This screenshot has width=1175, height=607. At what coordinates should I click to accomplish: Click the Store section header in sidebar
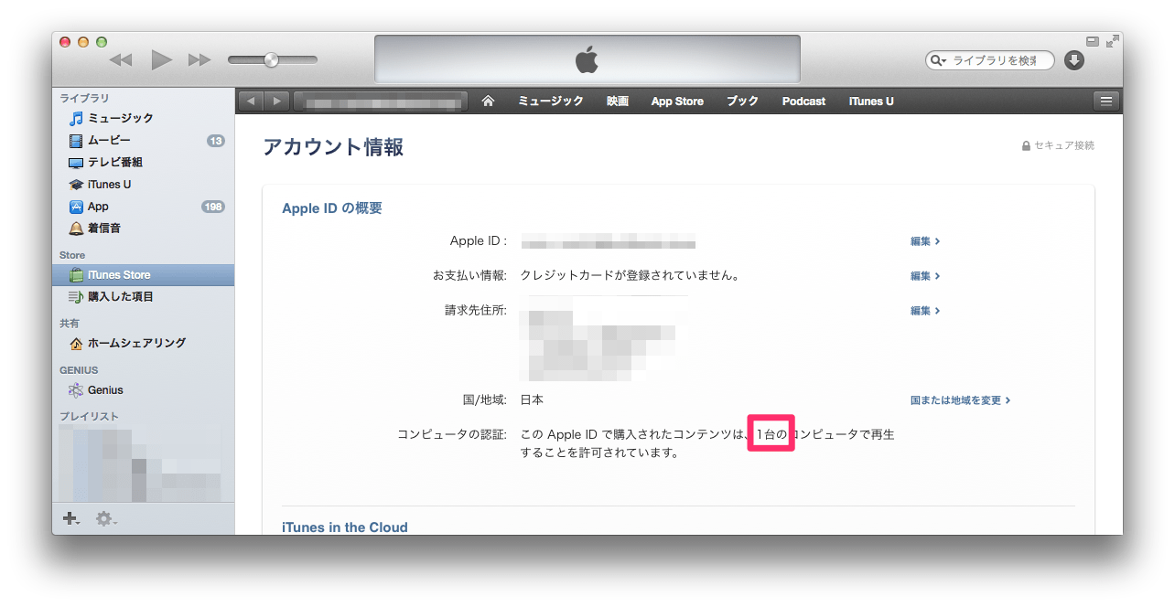coord(72,255)
